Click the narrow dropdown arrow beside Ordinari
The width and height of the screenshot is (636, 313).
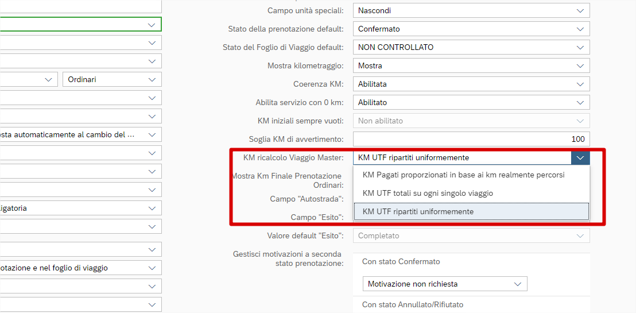(x=48, y=79)
